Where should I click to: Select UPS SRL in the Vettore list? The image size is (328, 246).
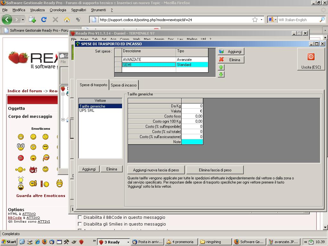(87, 111)
